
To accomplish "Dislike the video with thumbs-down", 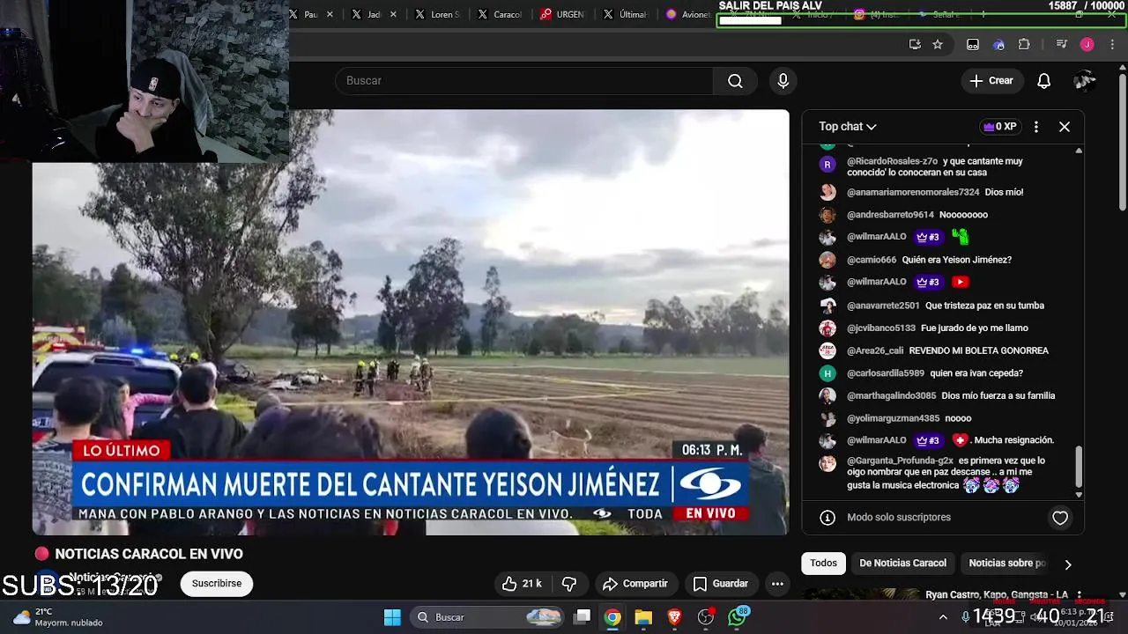I will point(569,584).
